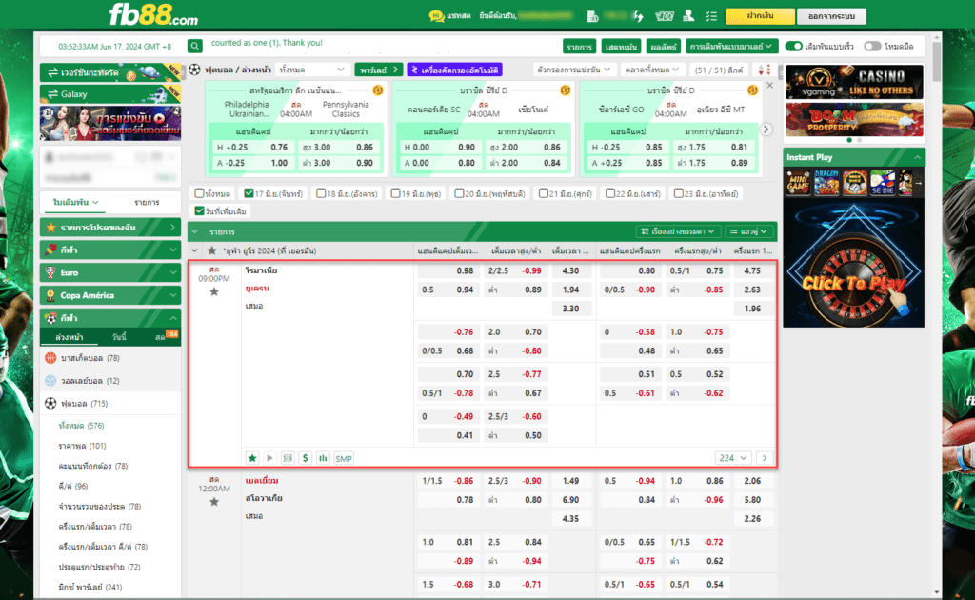Open the normal sorting dropdown
Viewport: 975px width, 600px height.
pos(678,231)
